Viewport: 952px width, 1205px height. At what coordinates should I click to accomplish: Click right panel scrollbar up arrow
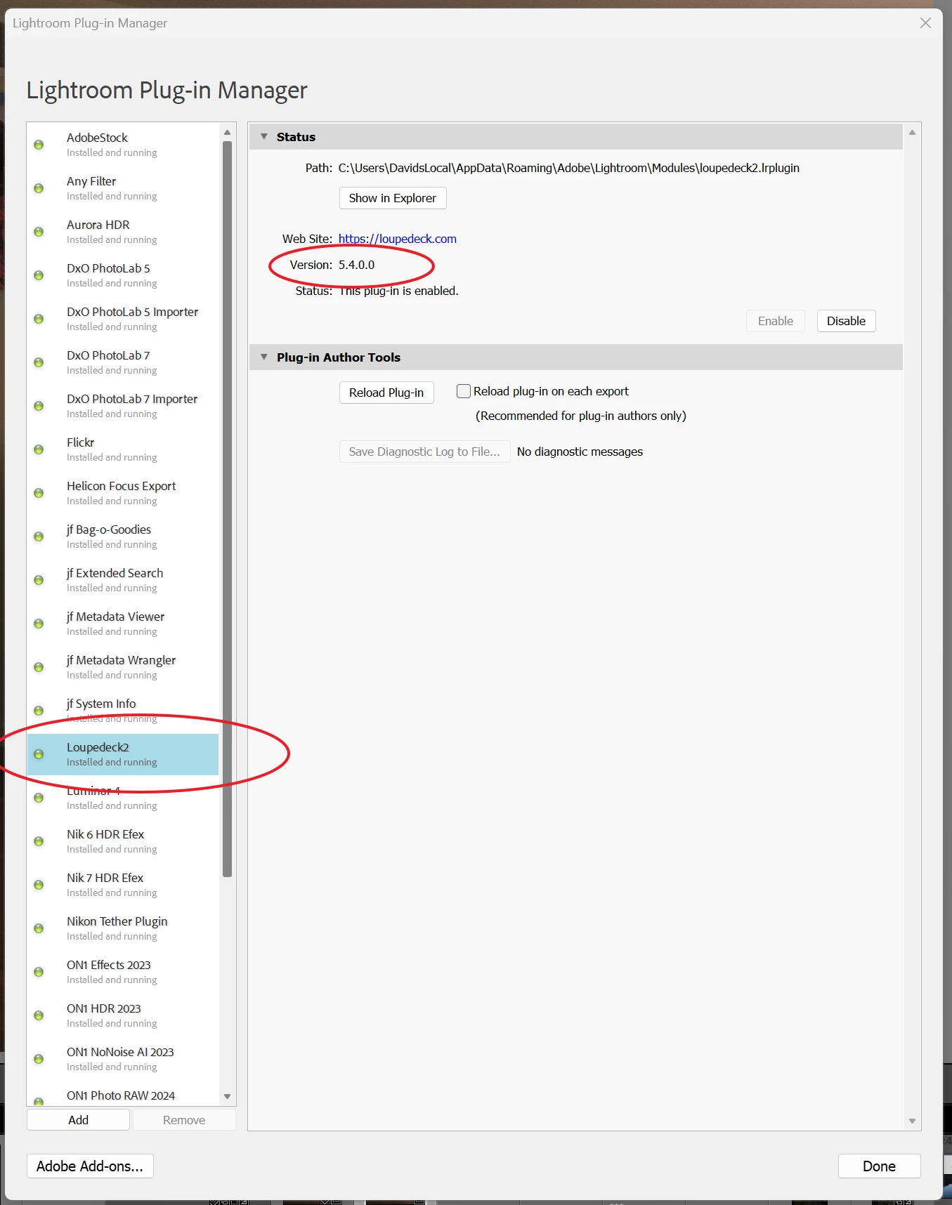[x=912, y=132]
